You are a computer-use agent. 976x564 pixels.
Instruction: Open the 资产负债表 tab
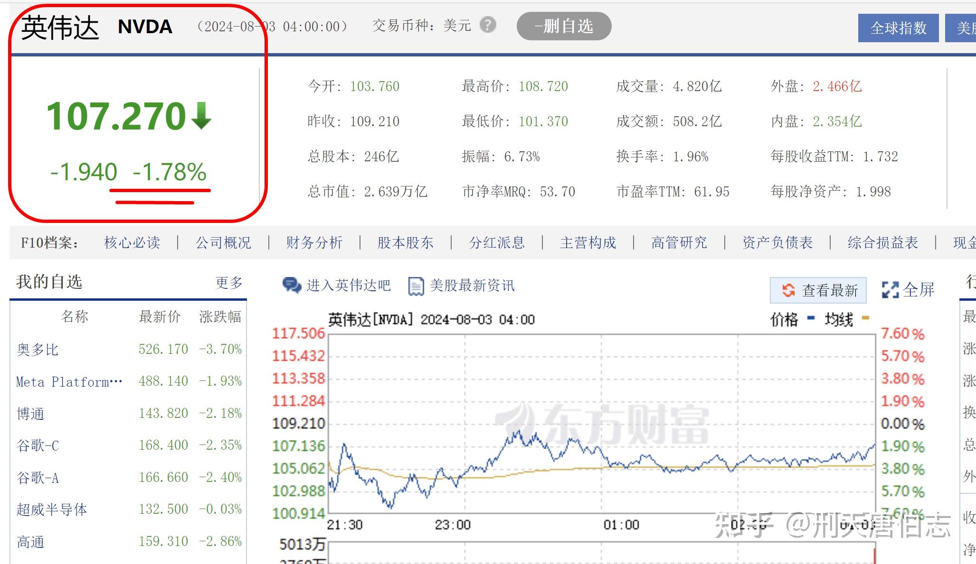point(777,243)
